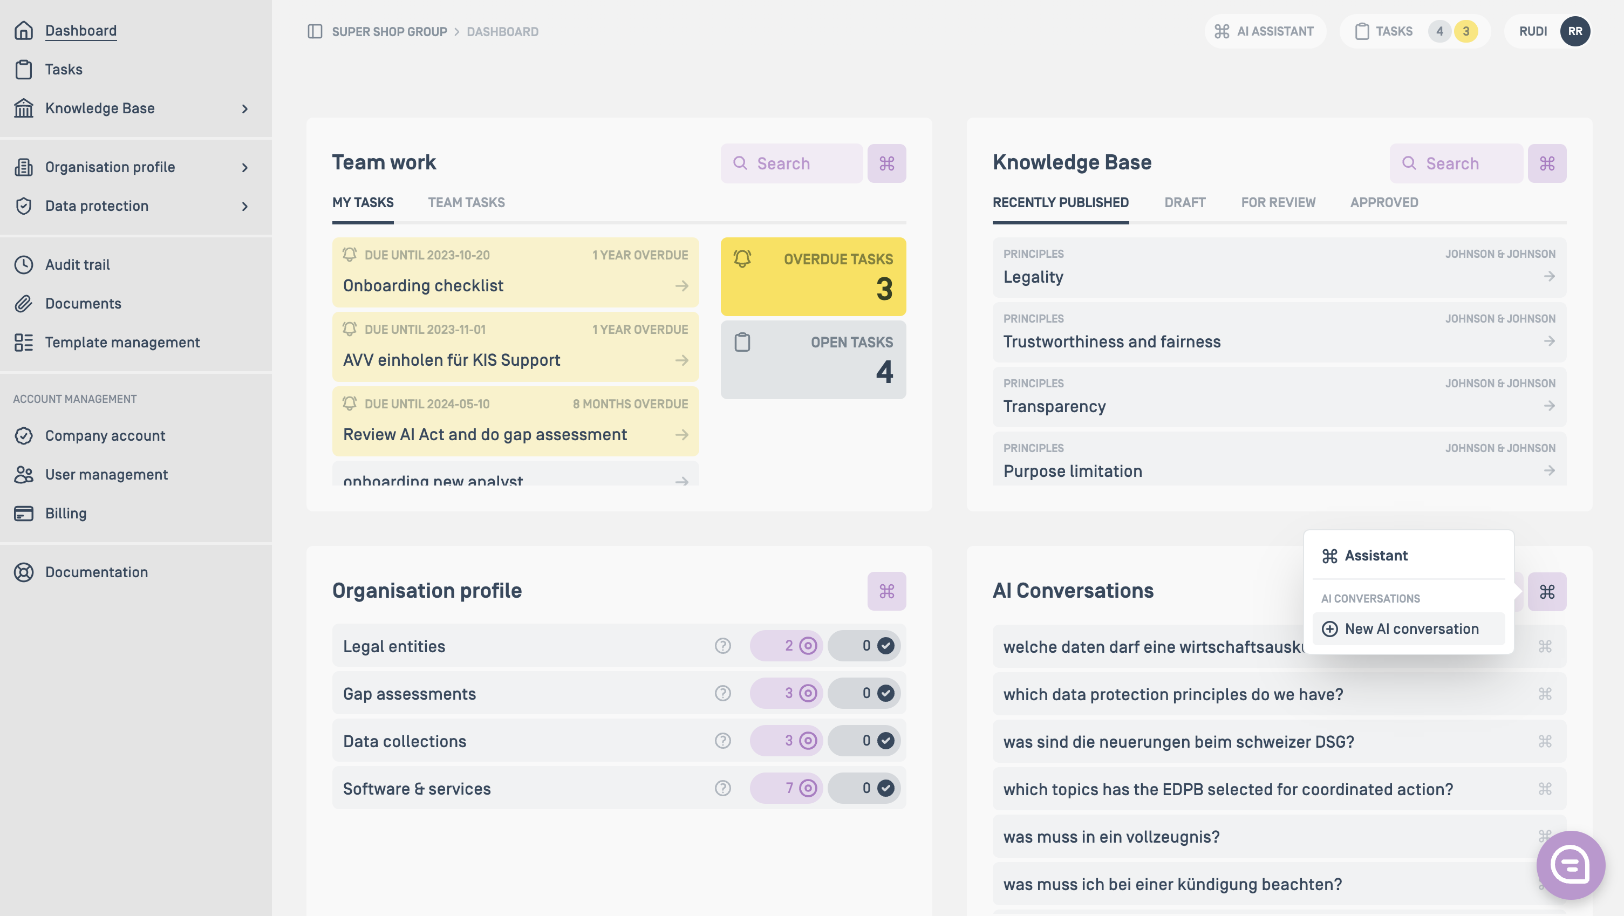The image size is (1624, 916).
Task: Expand the Organisation profile sidebar section
Action: [x=244, y=168]
